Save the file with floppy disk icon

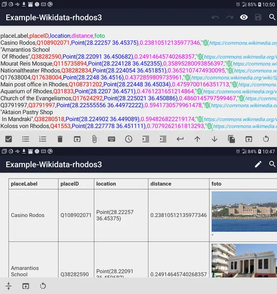point(258,18)
